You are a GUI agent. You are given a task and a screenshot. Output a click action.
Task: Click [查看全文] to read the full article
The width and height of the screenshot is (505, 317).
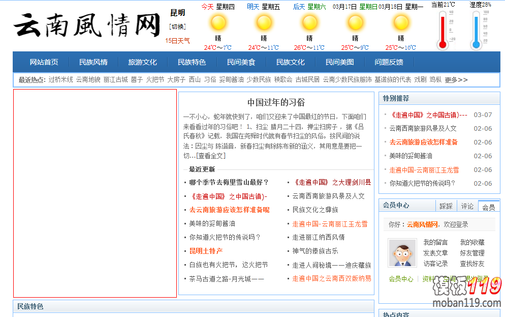pos(211,156)
